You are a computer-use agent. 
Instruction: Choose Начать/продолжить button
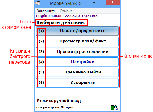tap(77, 31)
